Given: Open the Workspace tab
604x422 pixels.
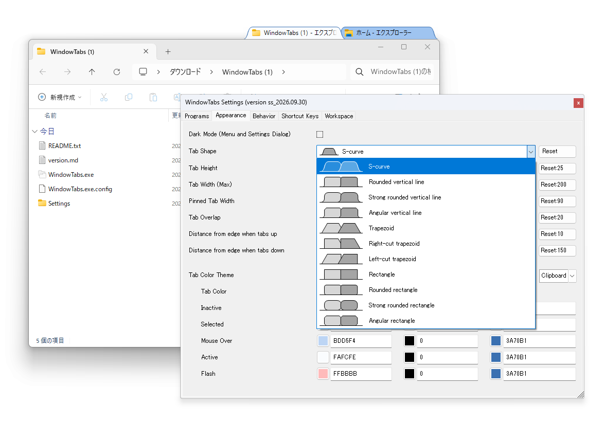Looking at the screenshot, I should coord(339,116).
